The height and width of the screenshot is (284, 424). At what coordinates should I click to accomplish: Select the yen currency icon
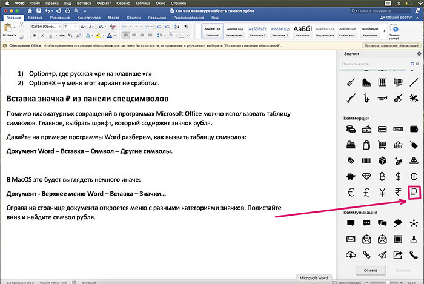pos(382,193)
